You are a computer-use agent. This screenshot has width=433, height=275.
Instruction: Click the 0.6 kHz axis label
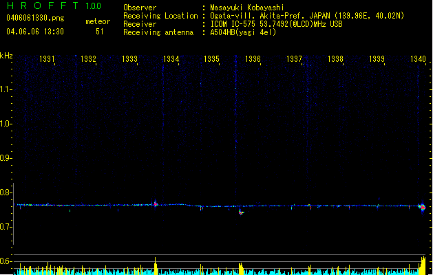pyautogui.click(x=6, y=261)
